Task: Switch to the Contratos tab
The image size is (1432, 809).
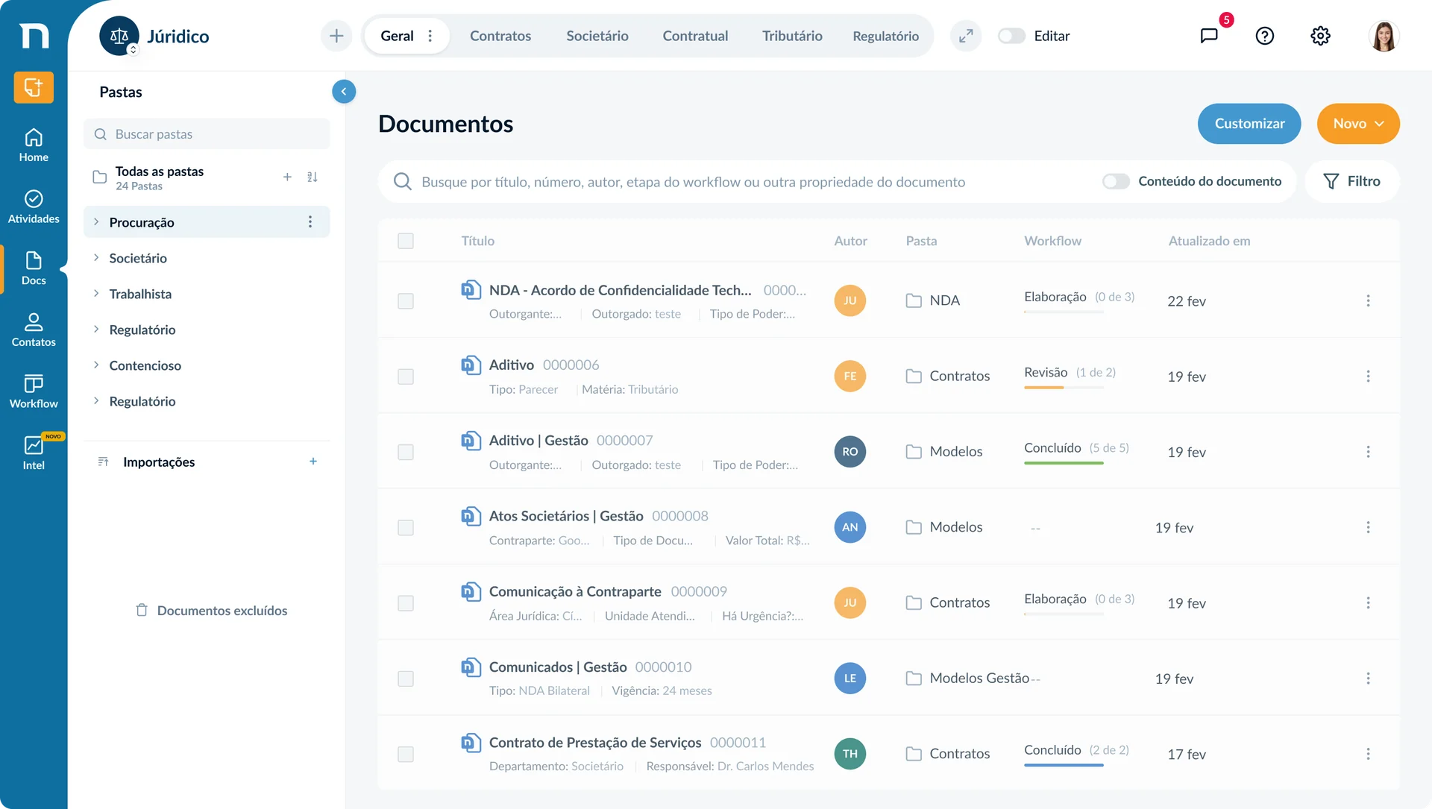Action: (x=500, y=36)
